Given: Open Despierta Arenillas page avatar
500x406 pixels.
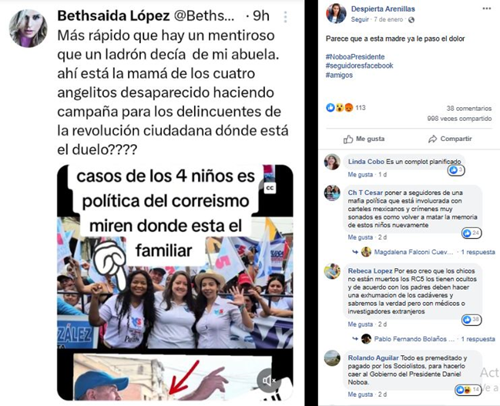Looking at the screenshot, I should pyautogui.click(x=336, y=13).
